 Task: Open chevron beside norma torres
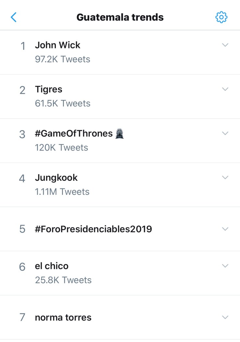225,317
